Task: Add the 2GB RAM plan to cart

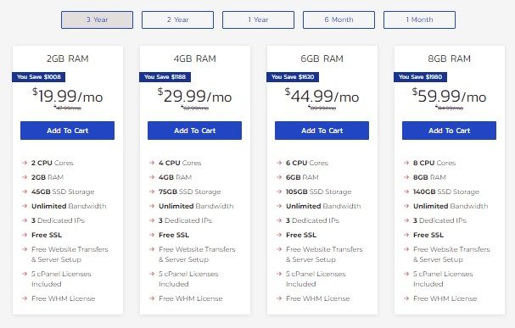Action: (x=67, y=131)
